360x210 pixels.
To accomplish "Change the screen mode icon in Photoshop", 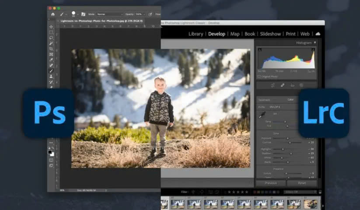I will click(x=51, y=165).
